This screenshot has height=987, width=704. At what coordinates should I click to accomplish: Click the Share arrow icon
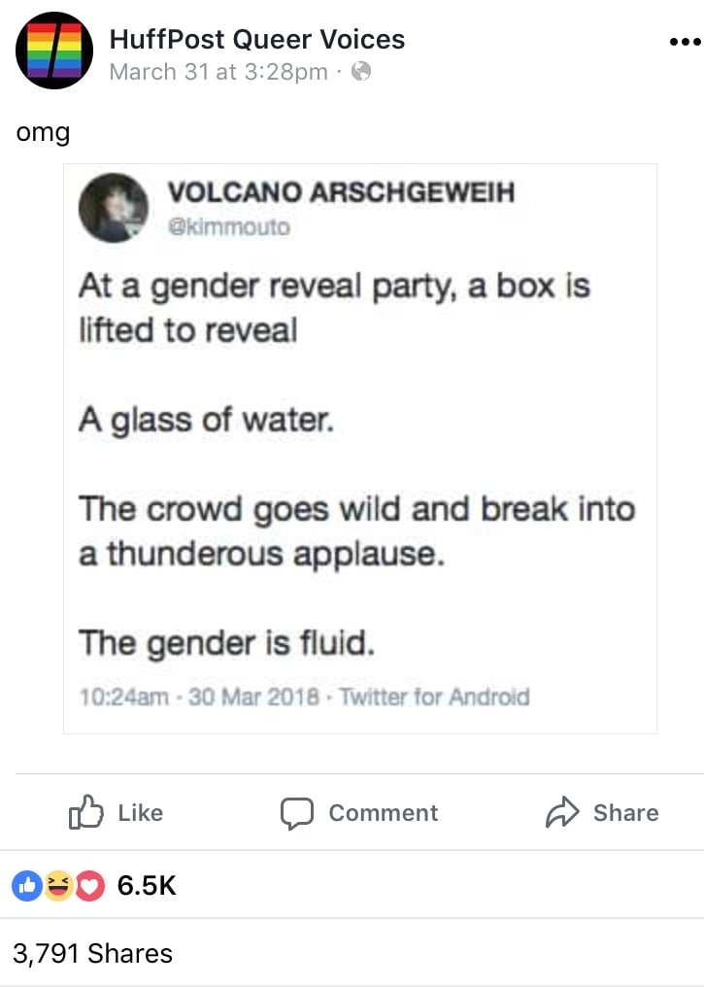coord(562,812)
